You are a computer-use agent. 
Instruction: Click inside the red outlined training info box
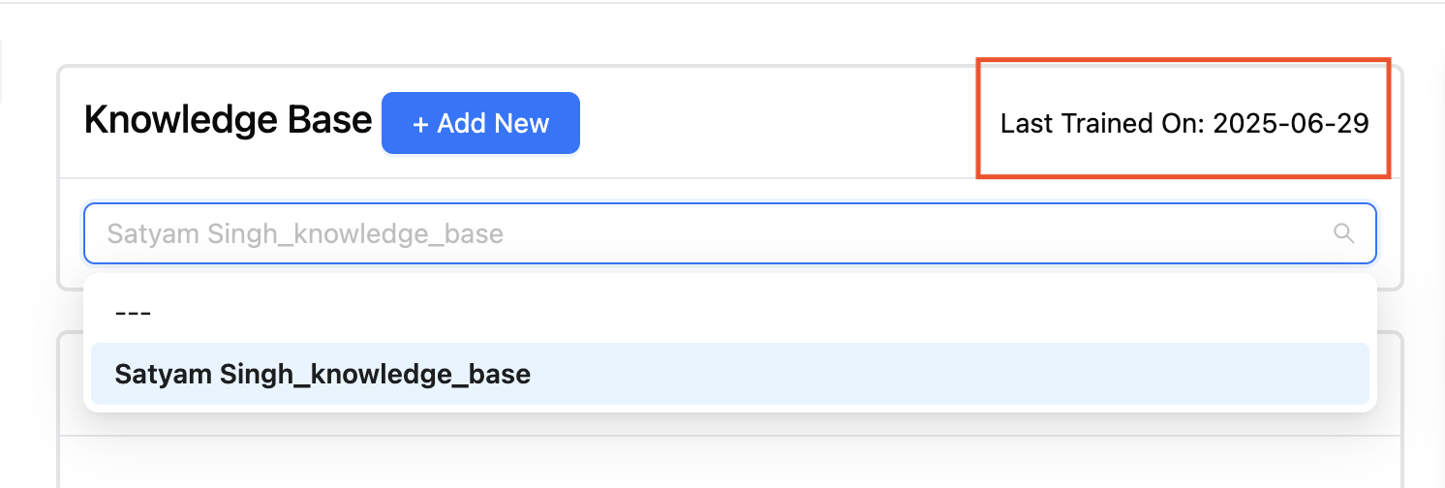(x=1184, y=118)
